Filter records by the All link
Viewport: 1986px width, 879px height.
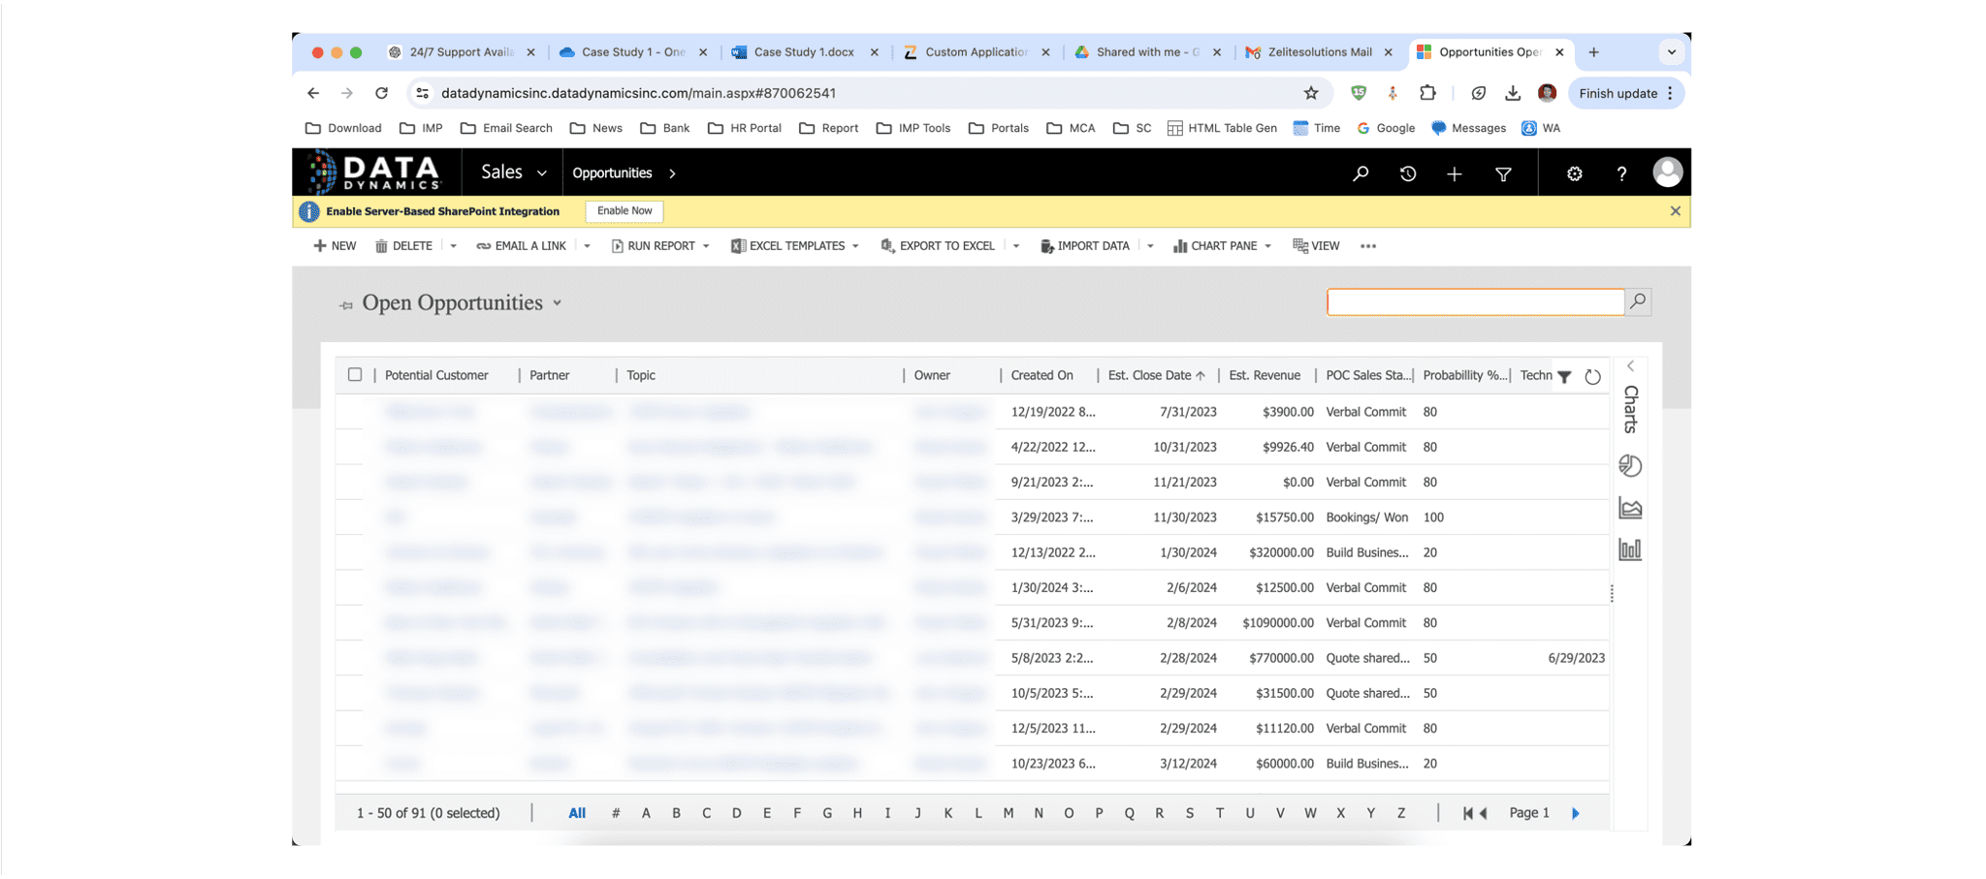pyautogui.click(x=577, y=813)
